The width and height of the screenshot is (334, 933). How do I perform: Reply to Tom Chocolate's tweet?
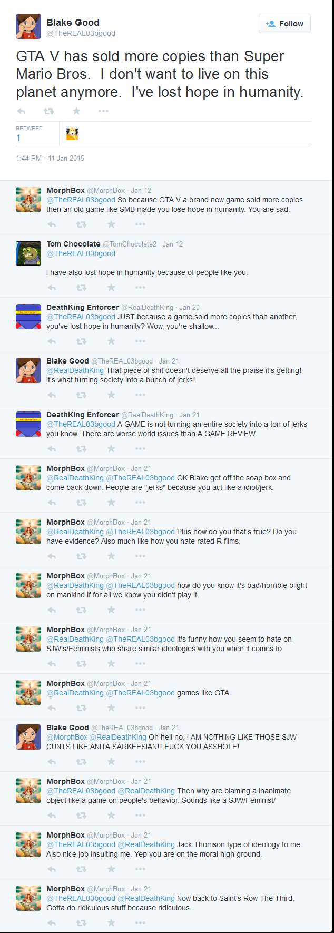tap(52, 288)
